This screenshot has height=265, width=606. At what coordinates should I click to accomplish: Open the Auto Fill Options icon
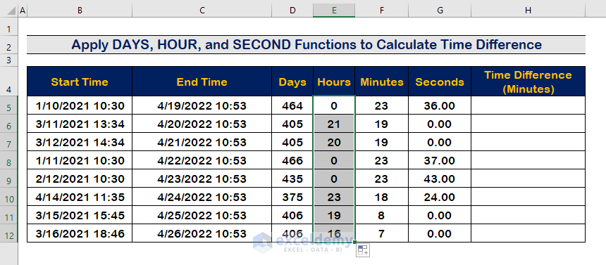(x=363, y=250)
